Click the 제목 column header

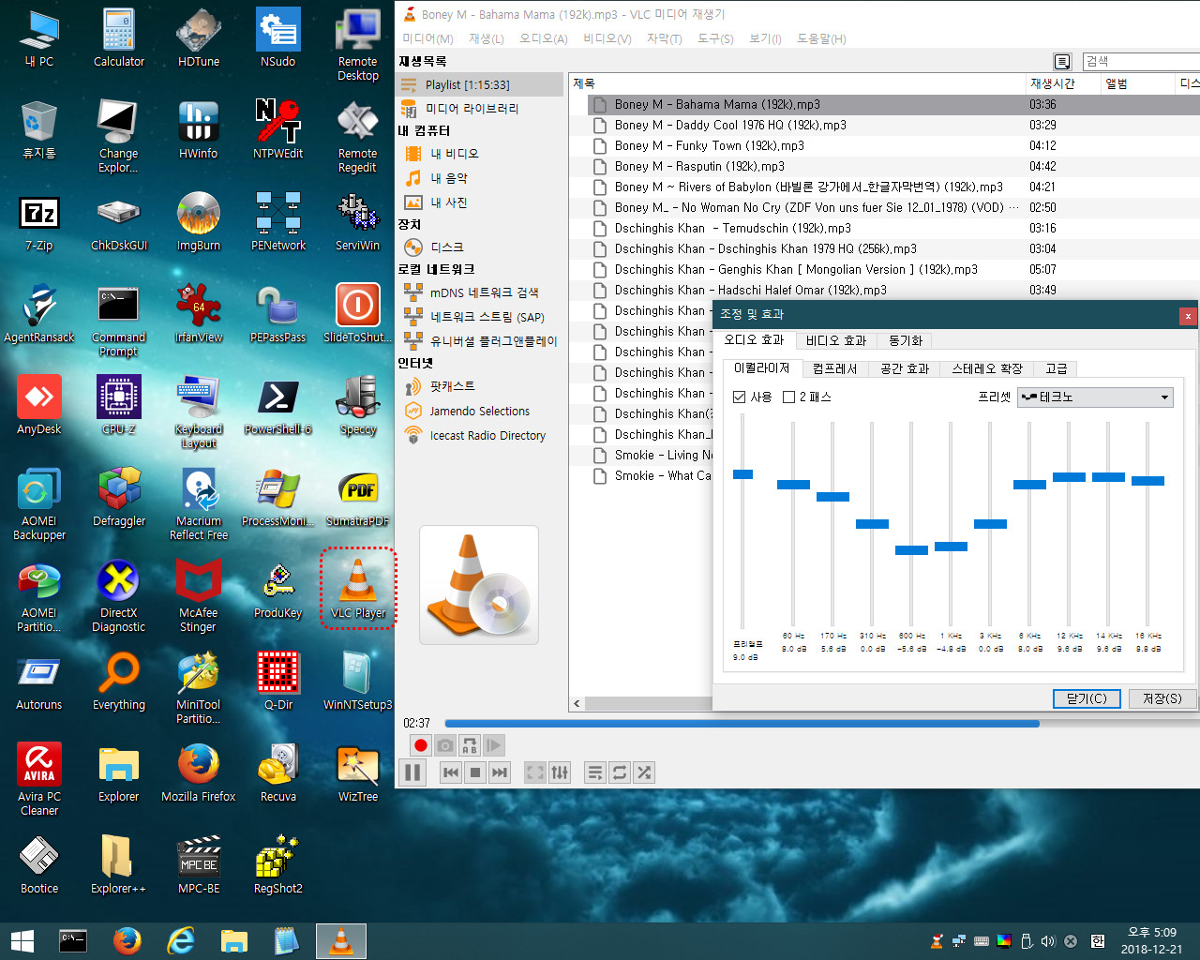click(797, 83)
